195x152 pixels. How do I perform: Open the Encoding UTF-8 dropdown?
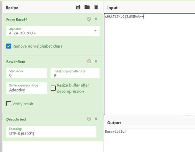tap(51, 132)
